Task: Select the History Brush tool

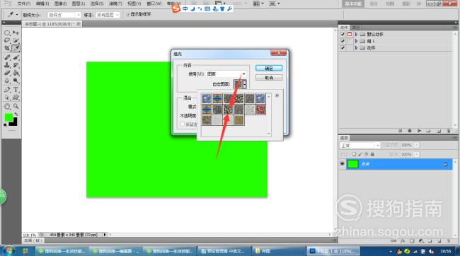Action: click(x=16, y=65)
